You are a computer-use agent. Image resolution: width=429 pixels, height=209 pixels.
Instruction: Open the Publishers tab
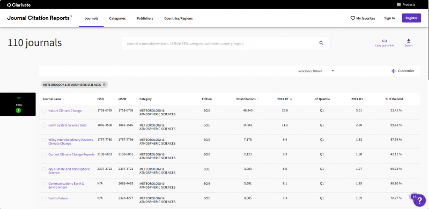145,18
